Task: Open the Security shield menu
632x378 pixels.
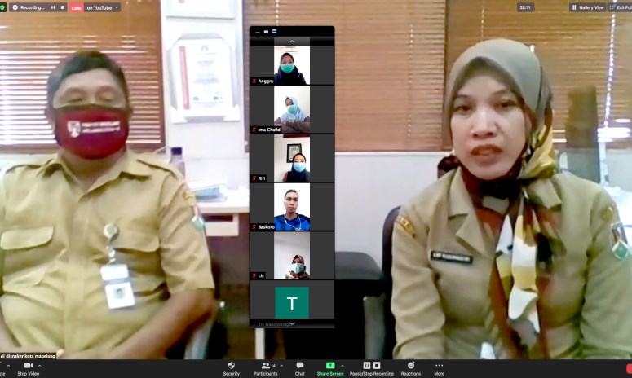Action: pyautogui.click(x=232, y=368)
